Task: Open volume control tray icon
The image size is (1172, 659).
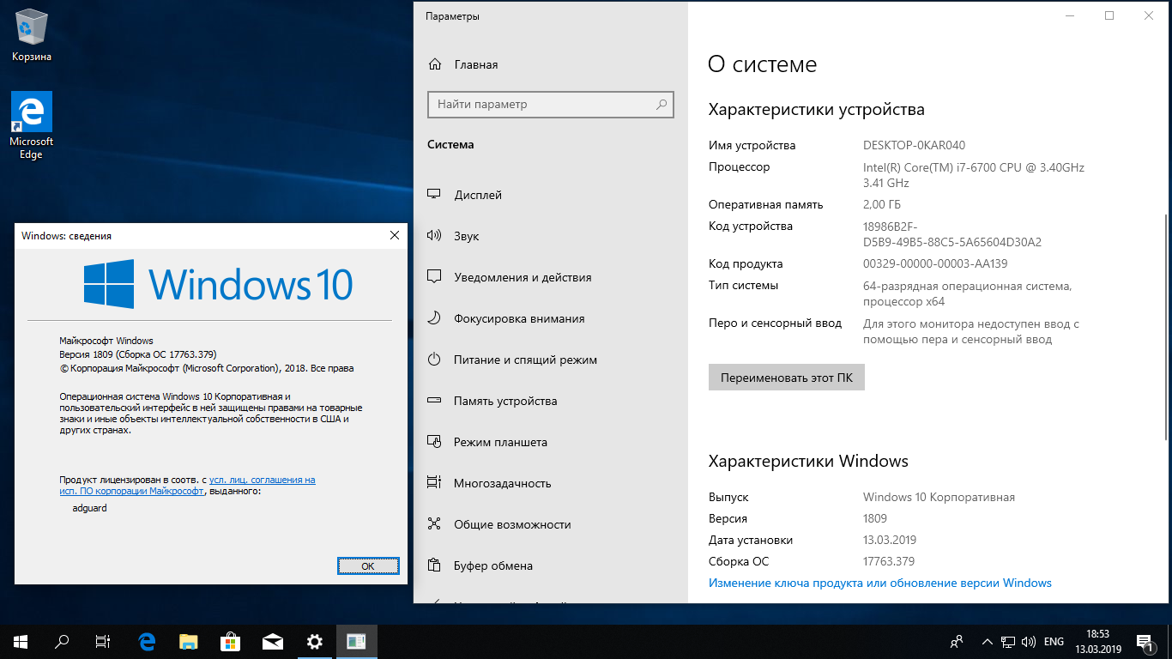Action: tap(1029, 642)
